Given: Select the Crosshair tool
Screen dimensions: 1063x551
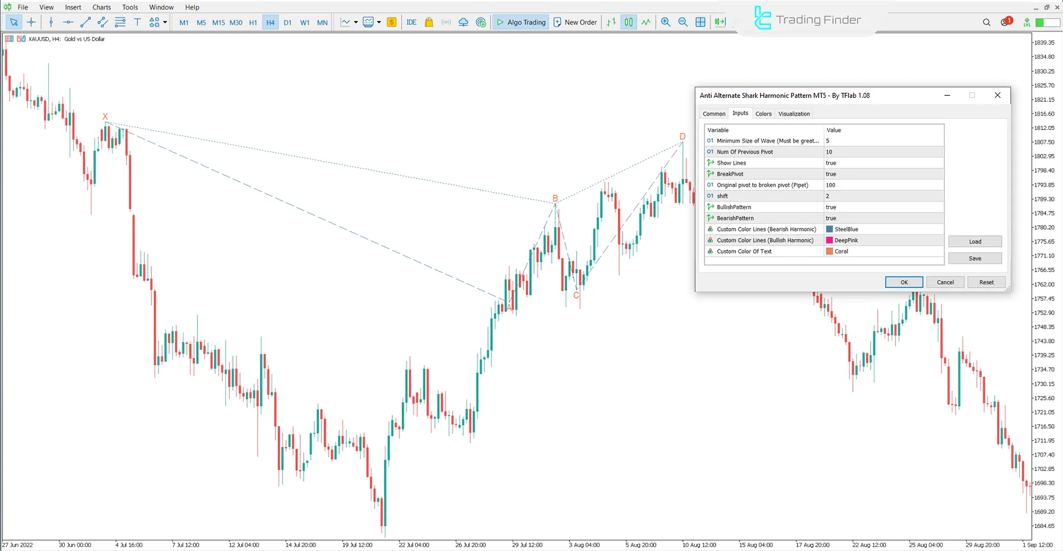Looking at the screenshot, I should [31, 22].
